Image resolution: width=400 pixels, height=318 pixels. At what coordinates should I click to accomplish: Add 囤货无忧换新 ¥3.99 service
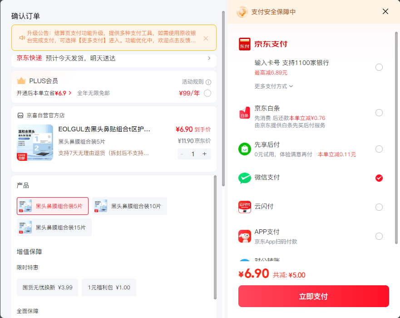click(x=48, y=288)
